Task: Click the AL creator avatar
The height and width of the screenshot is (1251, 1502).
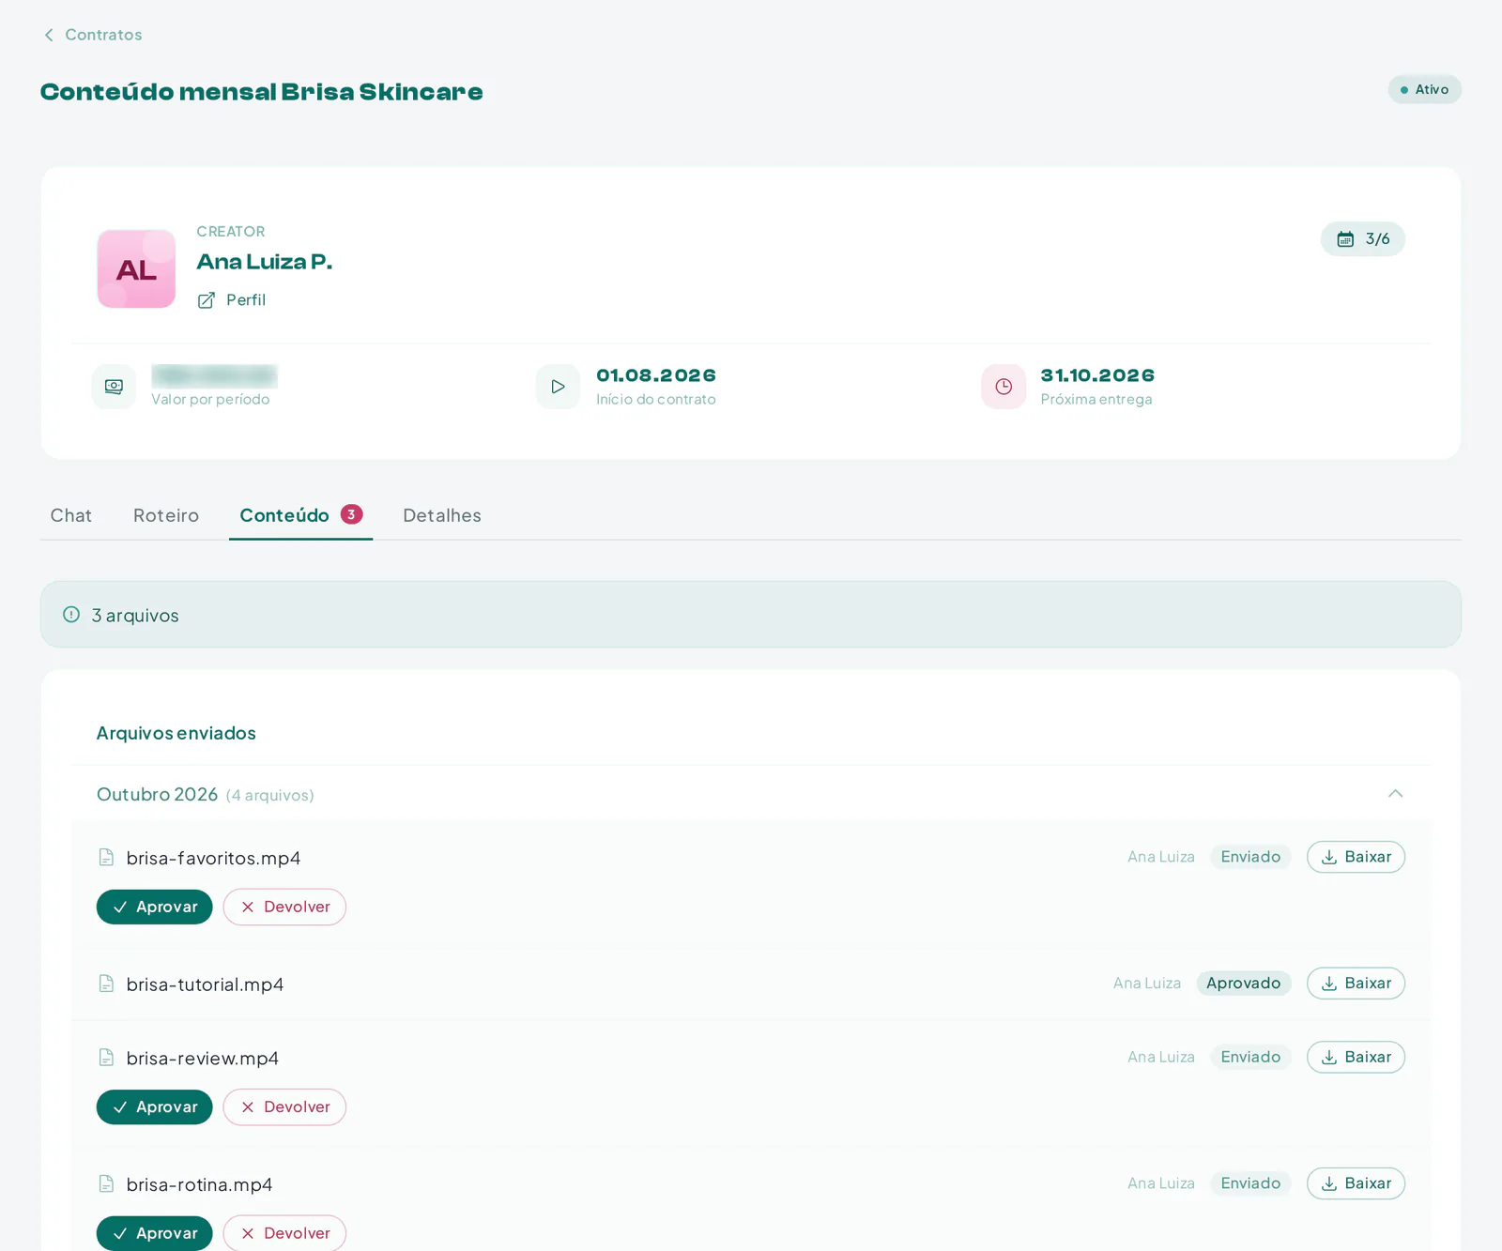Action: [136, 269]
